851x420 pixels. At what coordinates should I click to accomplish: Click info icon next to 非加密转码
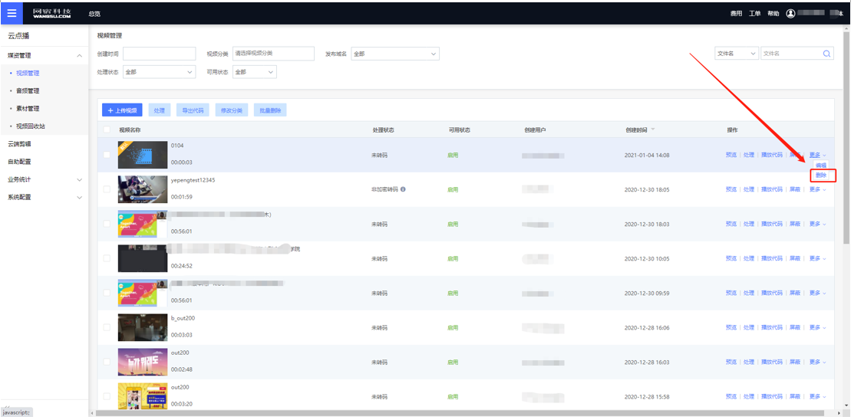point(404,189)
